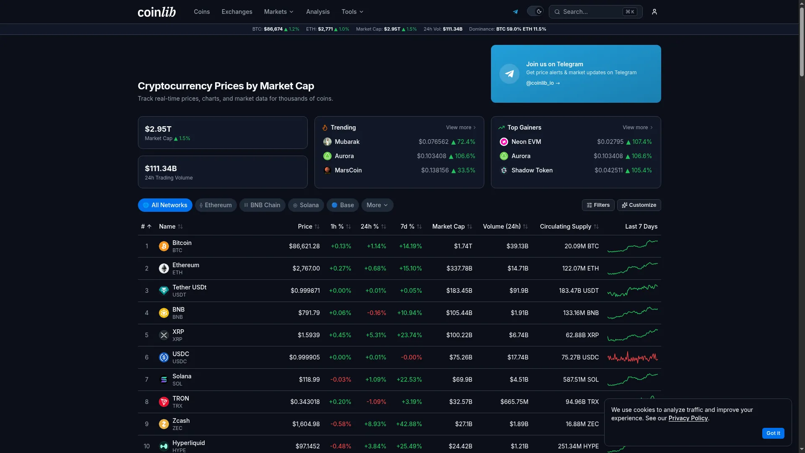The width and height of the screenshot is (805, 453).
Task: Click the XRP coin icon
Action: pyautogui.click(x=164, y=335)
